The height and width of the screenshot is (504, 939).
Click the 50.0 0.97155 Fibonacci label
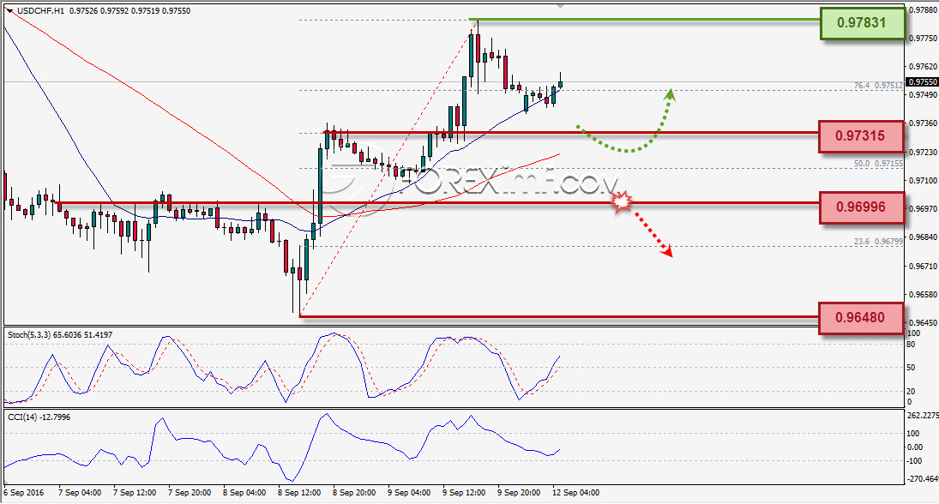click(878, 163)
